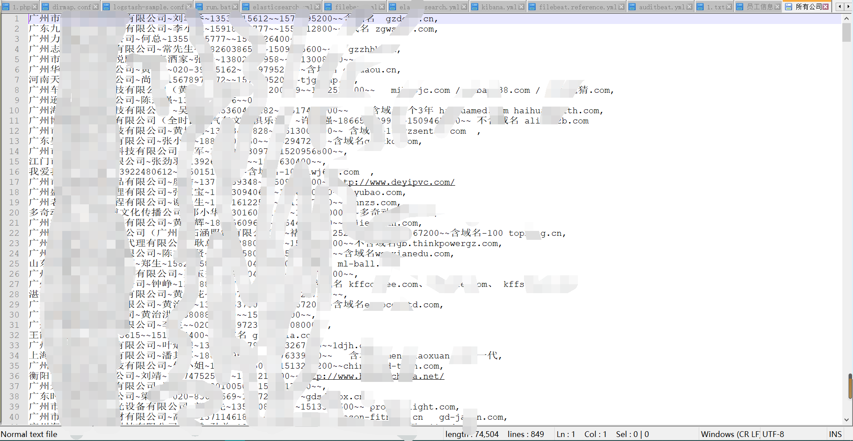Close the run.bat tab
Image resolution: width=853 pixels, height=441 pixels.
[235, 7]
